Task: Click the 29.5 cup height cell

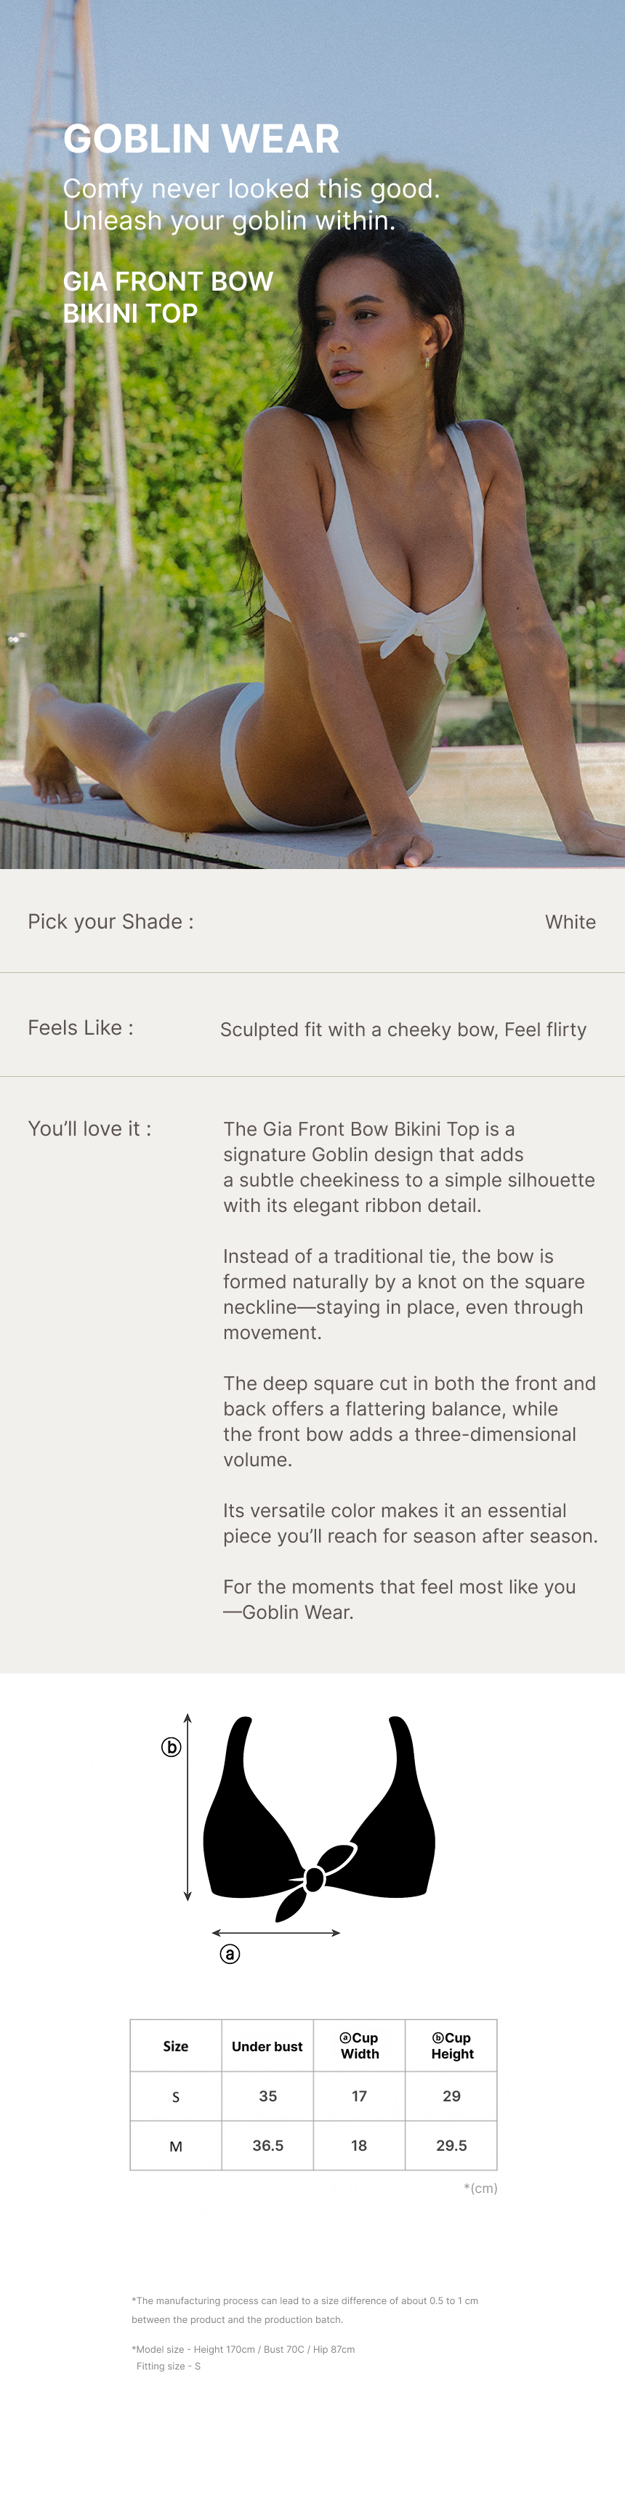Action: tap(451, 2145)
